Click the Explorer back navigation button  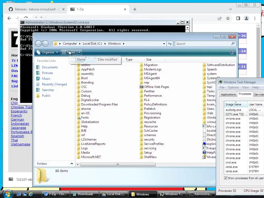[38, 44]
